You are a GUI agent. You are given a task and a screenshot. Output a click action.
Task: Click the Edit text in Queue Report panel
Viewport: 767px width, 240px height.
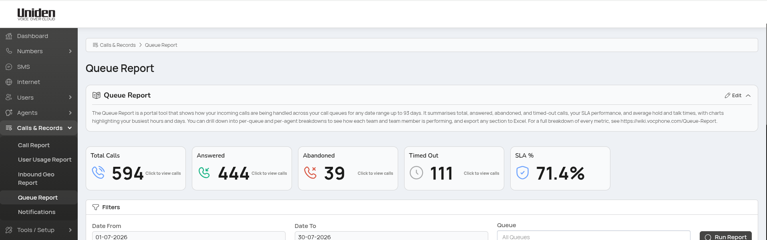coord(737,96)
